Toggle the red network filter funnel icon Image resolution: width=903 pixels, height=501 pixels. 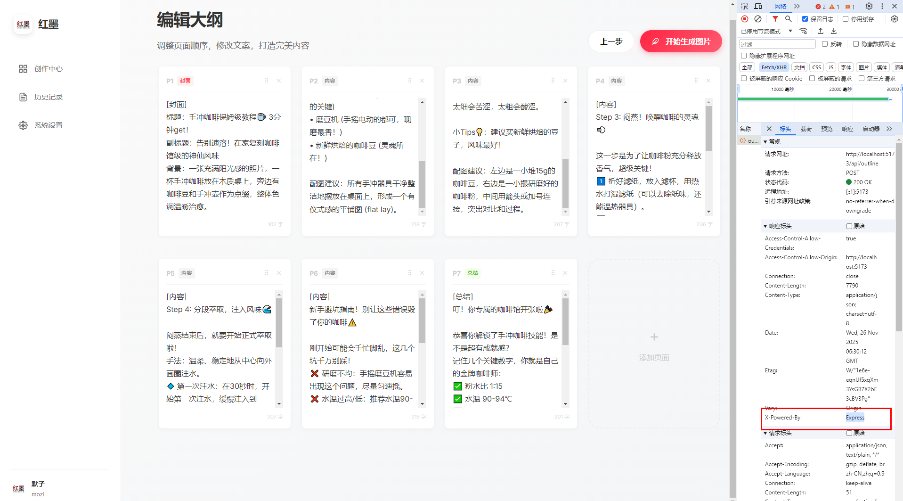(x=775, y=19)
